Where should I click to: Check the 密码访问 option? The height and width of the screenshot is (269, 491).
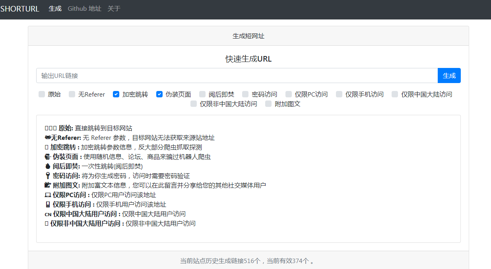click(245, 94)
